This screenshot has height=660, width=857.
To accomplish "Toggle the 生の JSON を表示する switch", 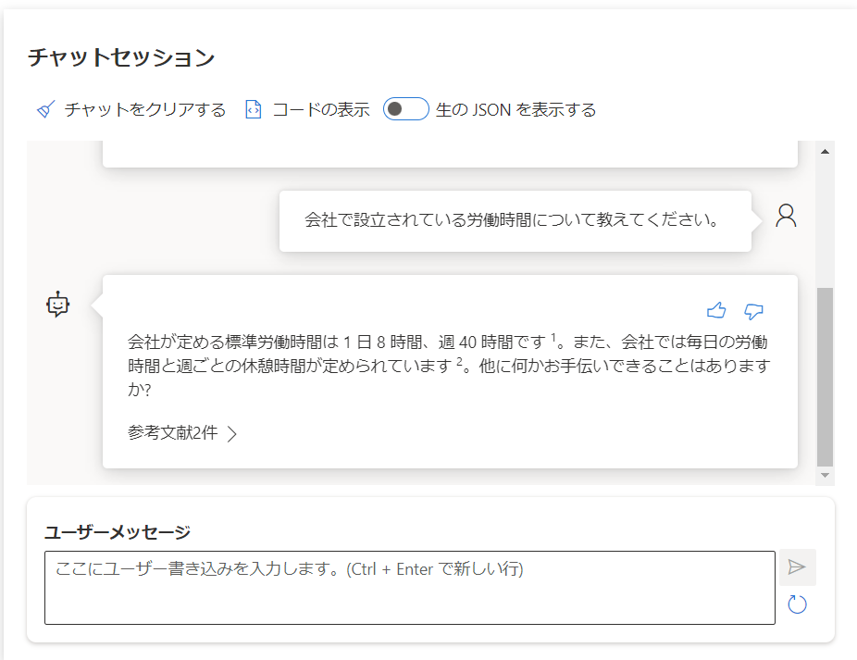I will [x=405, y=109].
